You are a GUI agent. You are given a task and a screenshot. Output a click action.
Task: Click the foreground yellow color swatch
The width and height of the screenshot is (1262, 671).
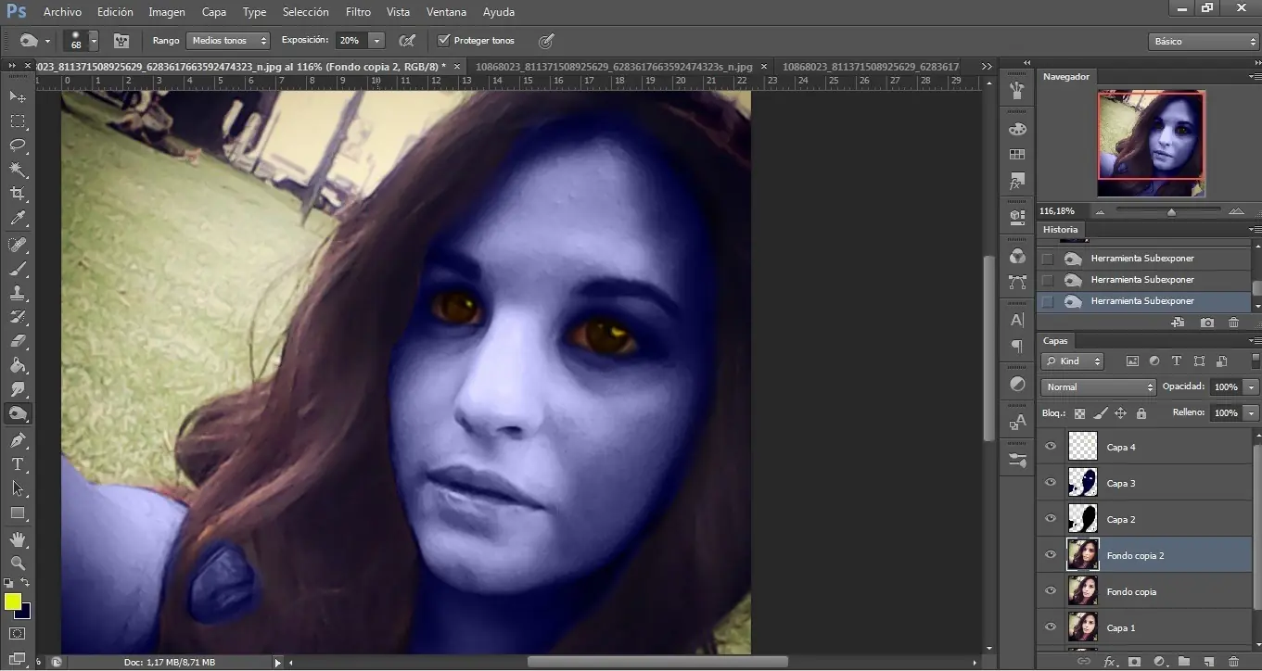click(13, 602)
